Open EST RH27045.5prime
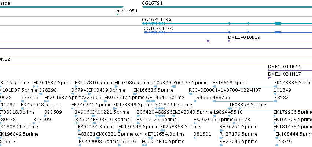312x147 pixels. point(238,142)
